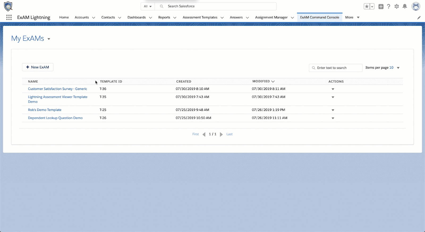Expand the Assignment Manager tab chevron

click(292, 18)
